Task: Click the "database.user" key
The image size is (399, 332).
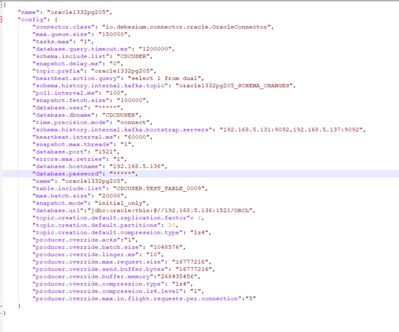Action: tap(60, 108)
